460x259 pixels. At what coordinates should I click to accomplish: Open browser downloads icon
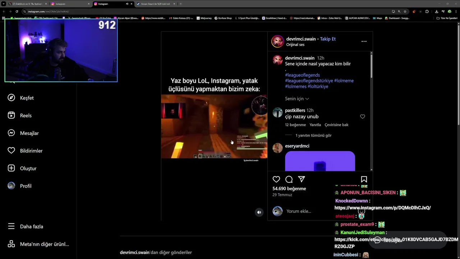437,11
